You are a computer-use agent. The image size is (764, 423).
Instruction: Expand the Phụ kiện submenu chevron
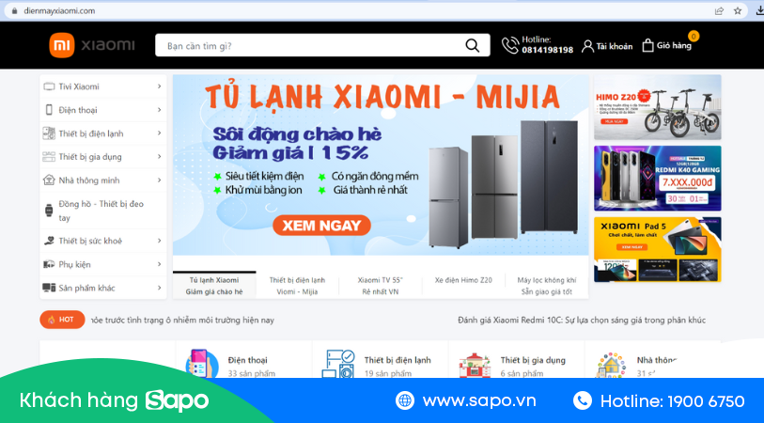pyautogui.click(x=160, y=264)
